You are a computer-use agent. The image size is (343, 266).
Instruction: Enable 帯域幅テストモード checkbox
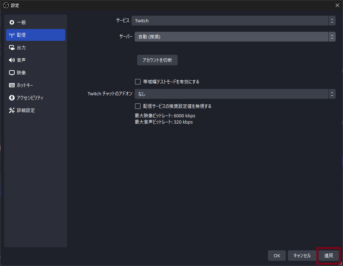pyautogui.click(x=138, y=82)
